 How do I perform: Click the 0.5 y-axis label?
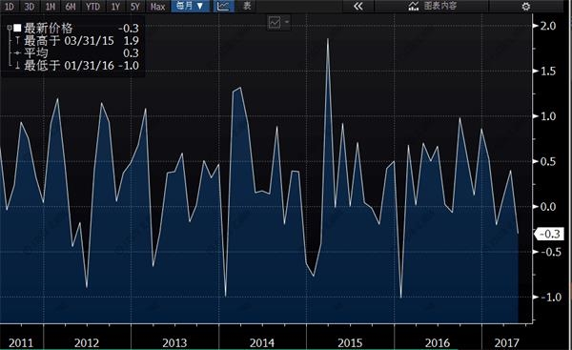tap(548, 162)
